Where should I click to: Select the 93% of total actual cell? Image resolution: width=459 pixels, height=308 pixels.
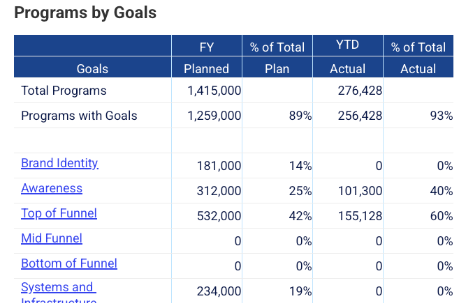tap(442, 116)
